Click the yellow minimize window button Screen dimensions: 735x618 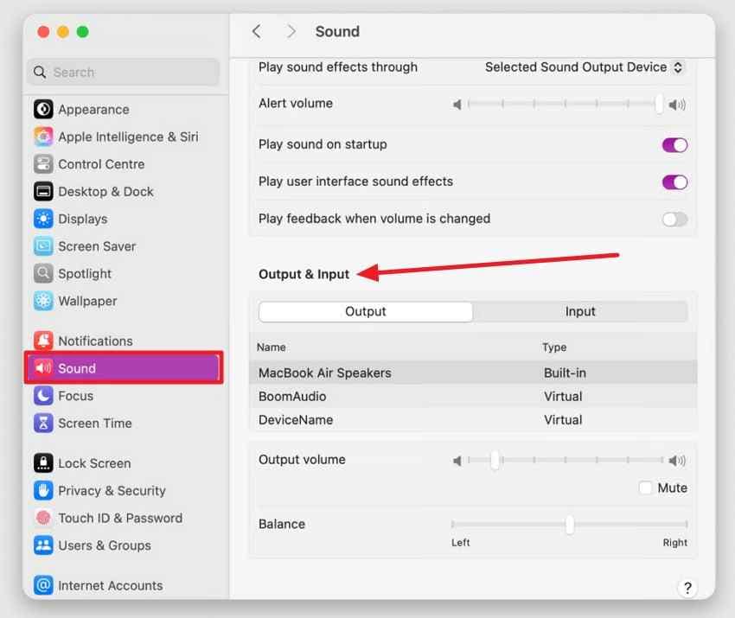(63, 32)
